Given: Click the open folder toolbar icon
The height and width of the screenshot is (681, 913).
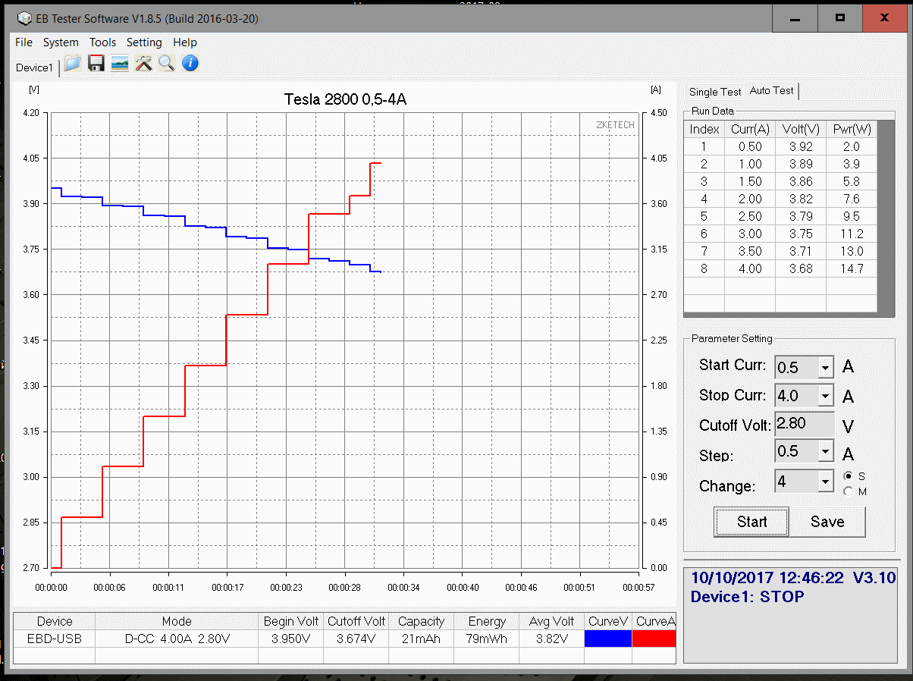Looking at the screenshot, I should [73, 64].
